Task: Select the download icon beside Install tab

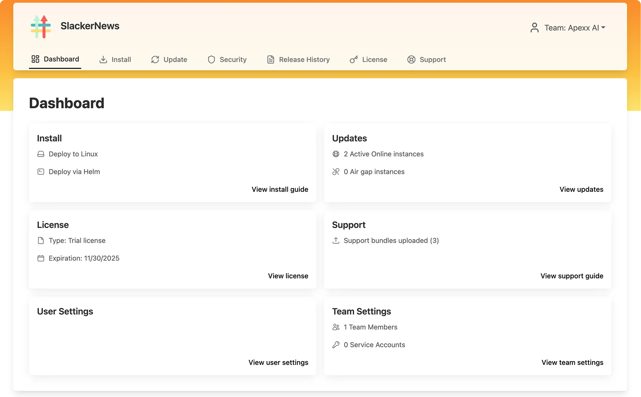Action: pyautogui.click(x=103, y=59)
